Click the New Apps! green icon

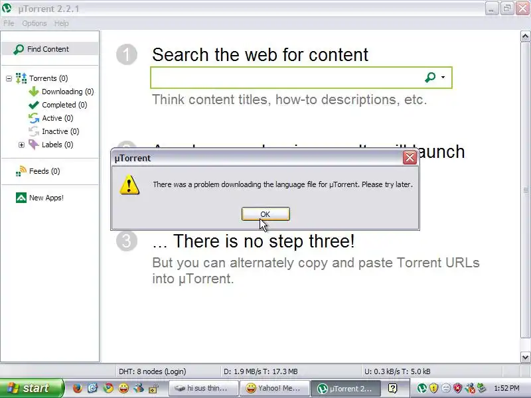[21, 198]
